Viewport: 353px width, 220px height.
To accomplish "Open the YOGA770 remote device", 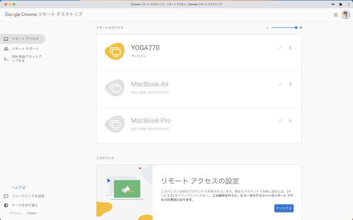I will click(199, 52).
